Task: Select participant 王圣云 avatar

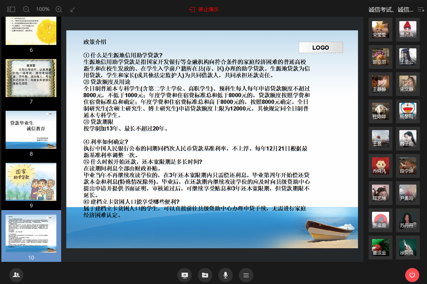Action: [x=408, y=57]
